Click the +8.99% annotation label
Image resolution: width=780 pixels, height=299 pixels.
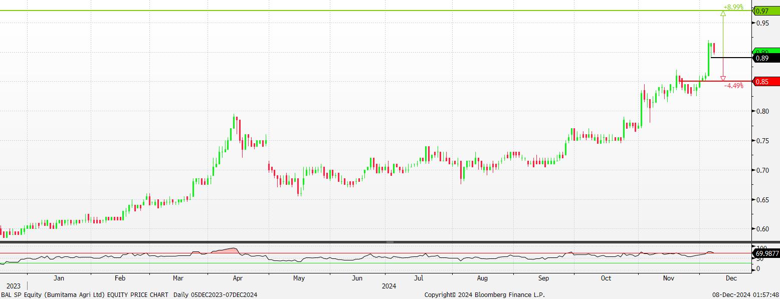coord(733,7)
